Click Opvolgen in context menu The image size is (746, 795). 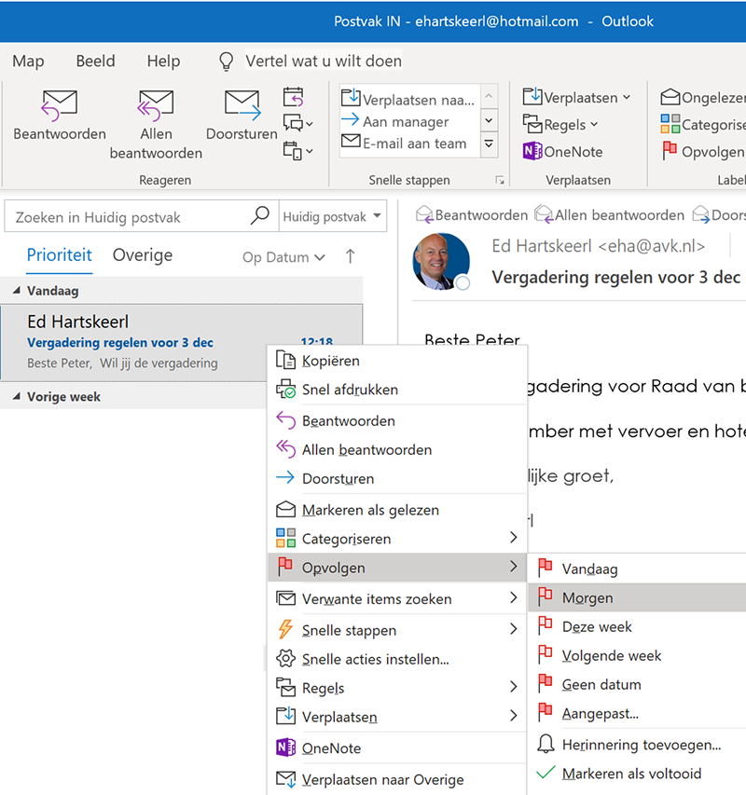pos(397,568)
